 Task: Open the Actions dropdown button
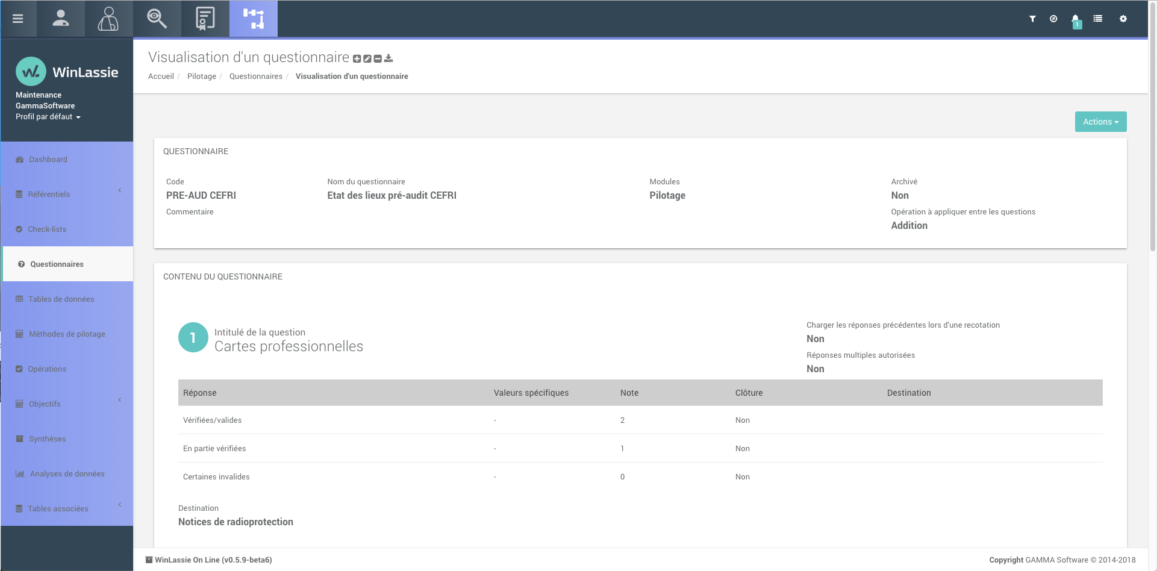[1100, 122]
